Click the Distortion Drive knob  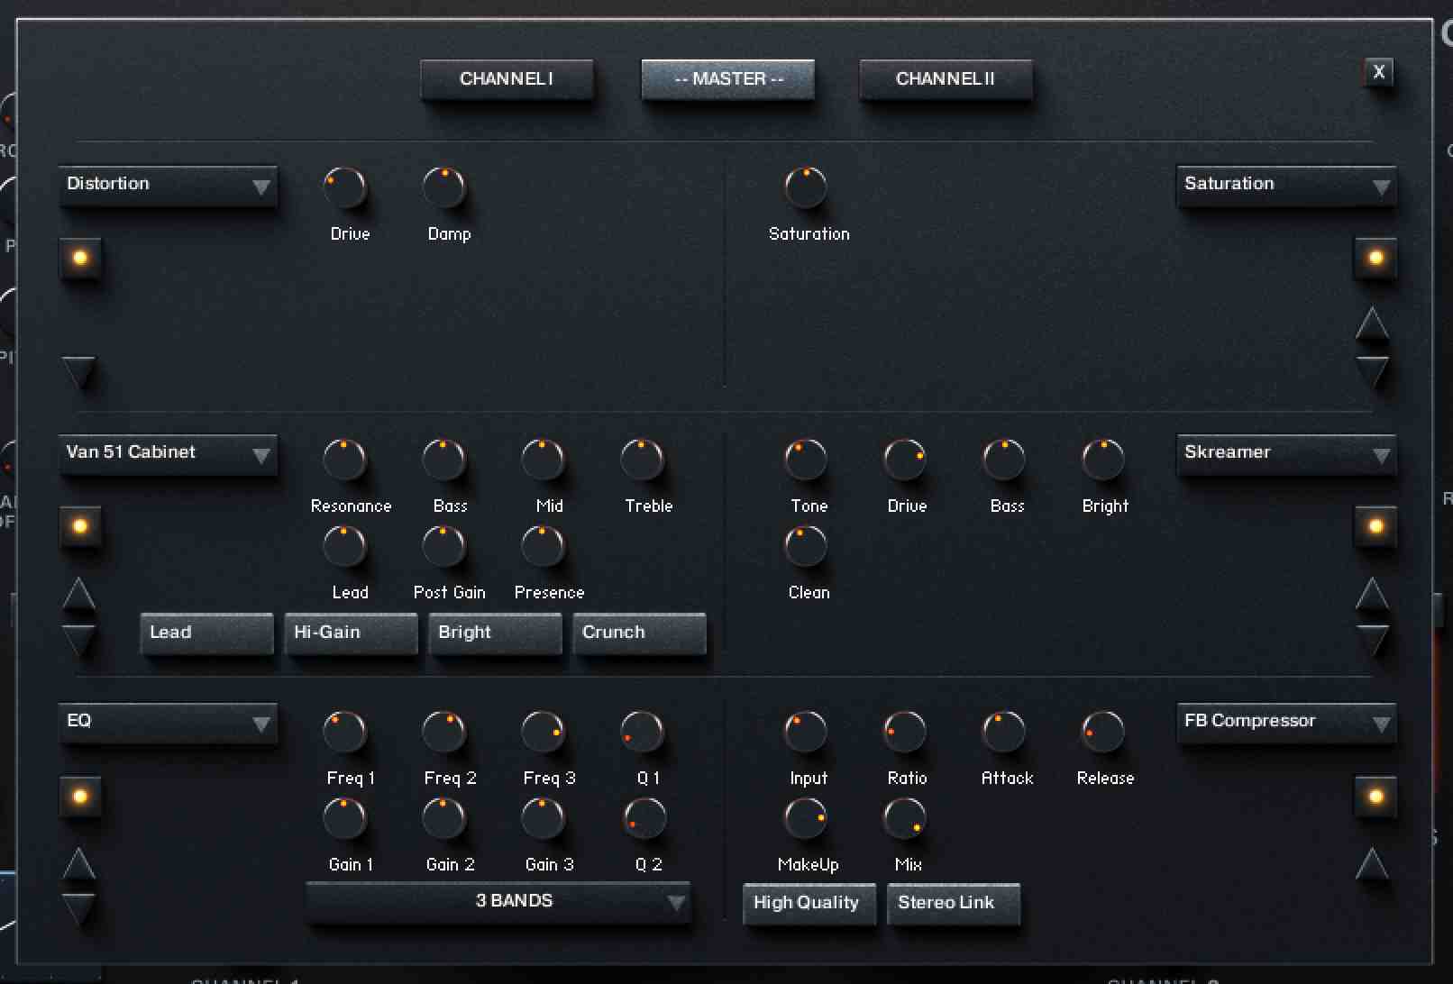pos(345,188)
